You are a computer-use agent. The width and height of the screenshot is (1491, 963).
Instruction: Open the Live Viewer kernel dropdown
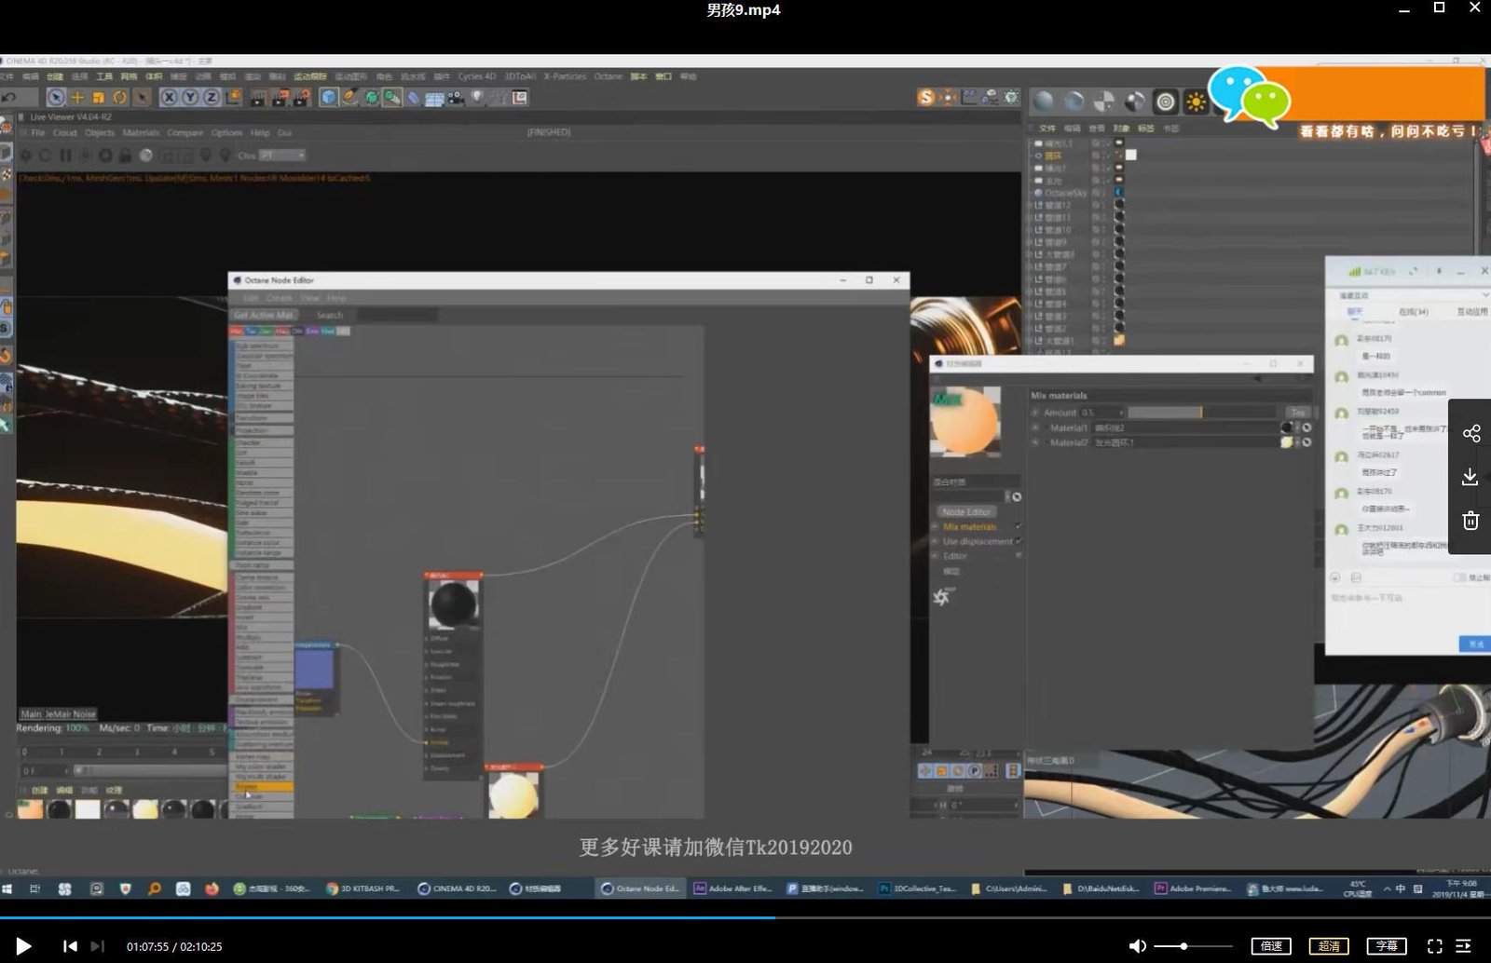pyautogui.click(x=281, y=156)
